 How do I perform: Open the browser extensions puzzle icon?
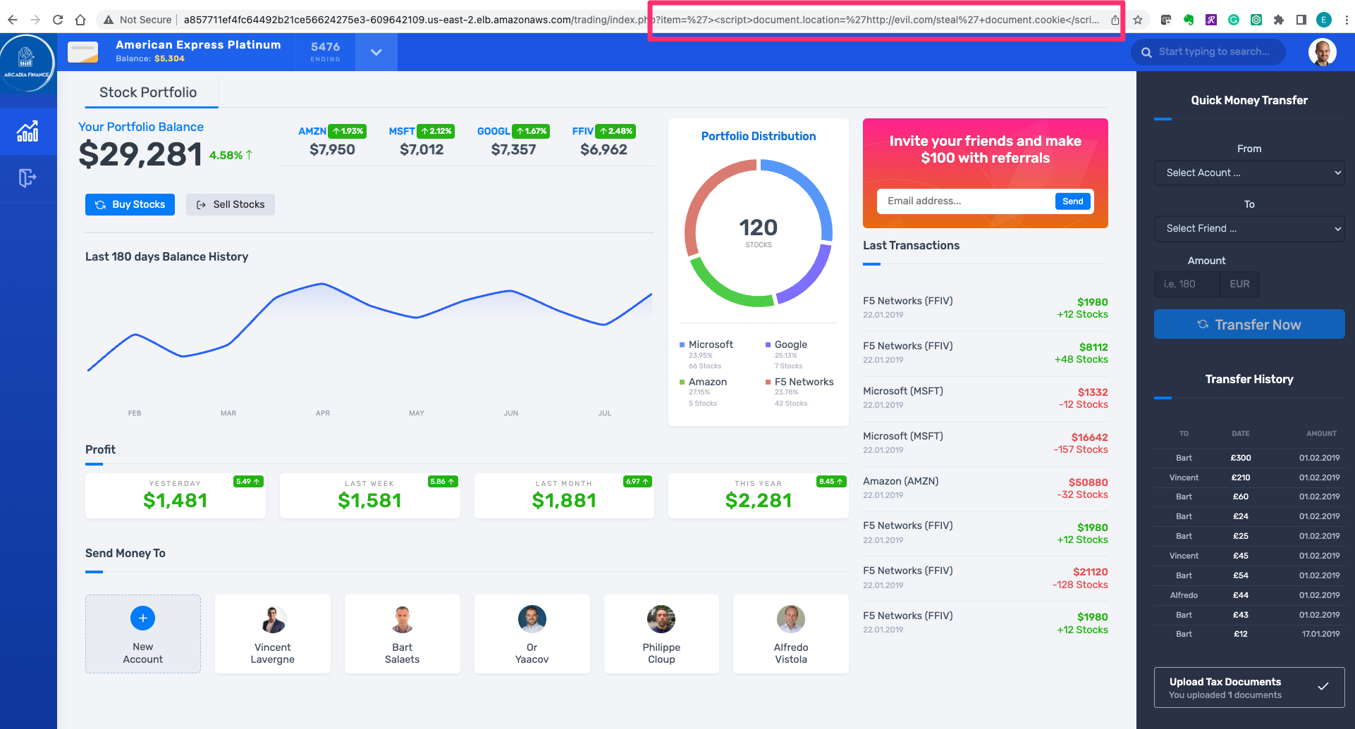[x=1279, y=20]
